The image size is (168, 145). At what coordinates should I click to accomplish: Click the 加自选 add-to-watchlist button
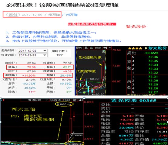click(55, 100)
